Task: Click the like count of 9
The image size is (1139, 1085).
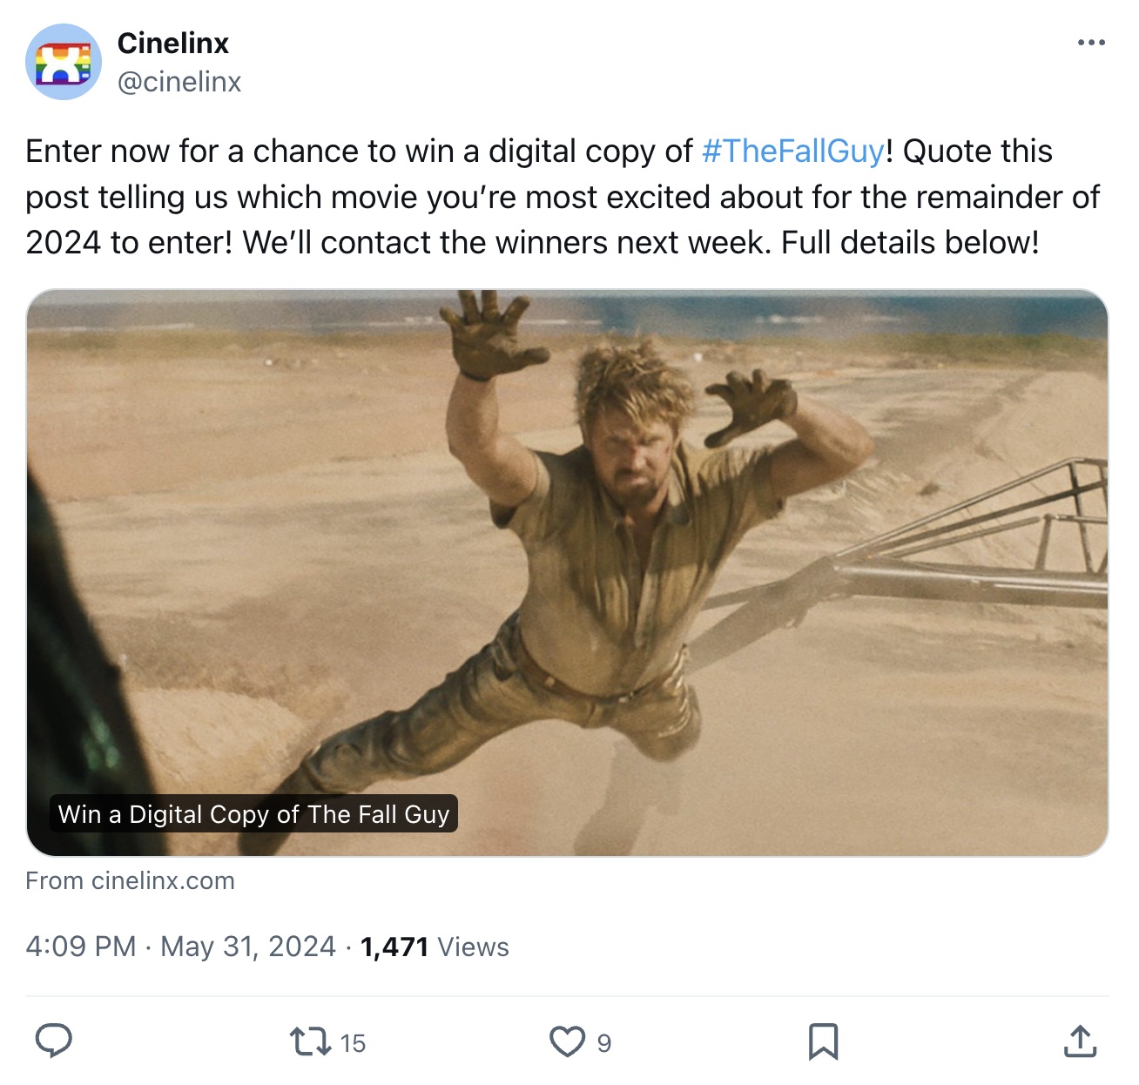Action: tap(604, 1043)
